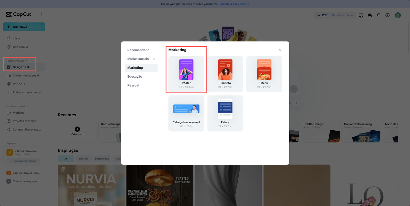Open the CapCut workspace switcher chevron
Screen dimensions: 410x206
click(42, 14)
